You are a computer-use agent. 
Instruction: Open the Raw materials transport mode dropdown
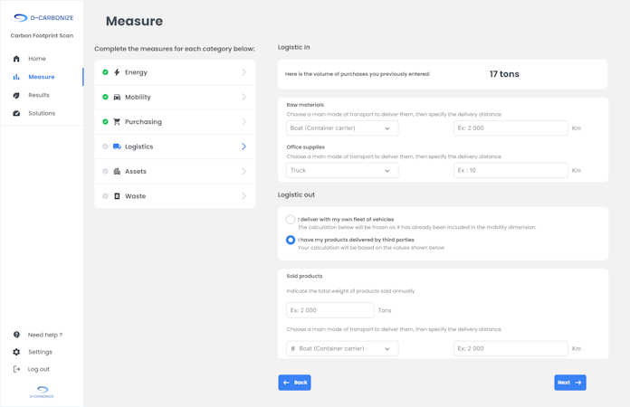(x=342, y=128)
